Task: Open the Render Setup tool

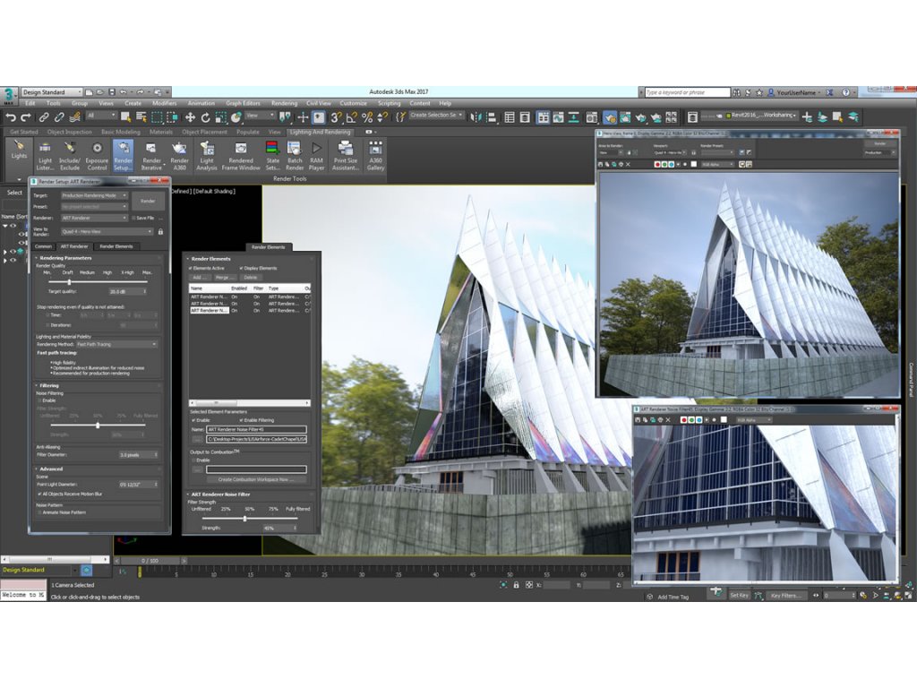Action: [123, 154]
